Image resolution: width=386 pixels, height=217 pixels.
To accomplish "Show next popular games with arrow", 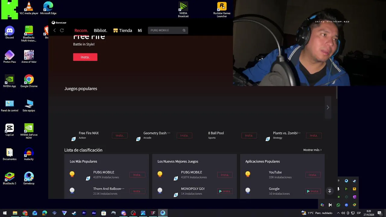I will [x=328, y=107].
